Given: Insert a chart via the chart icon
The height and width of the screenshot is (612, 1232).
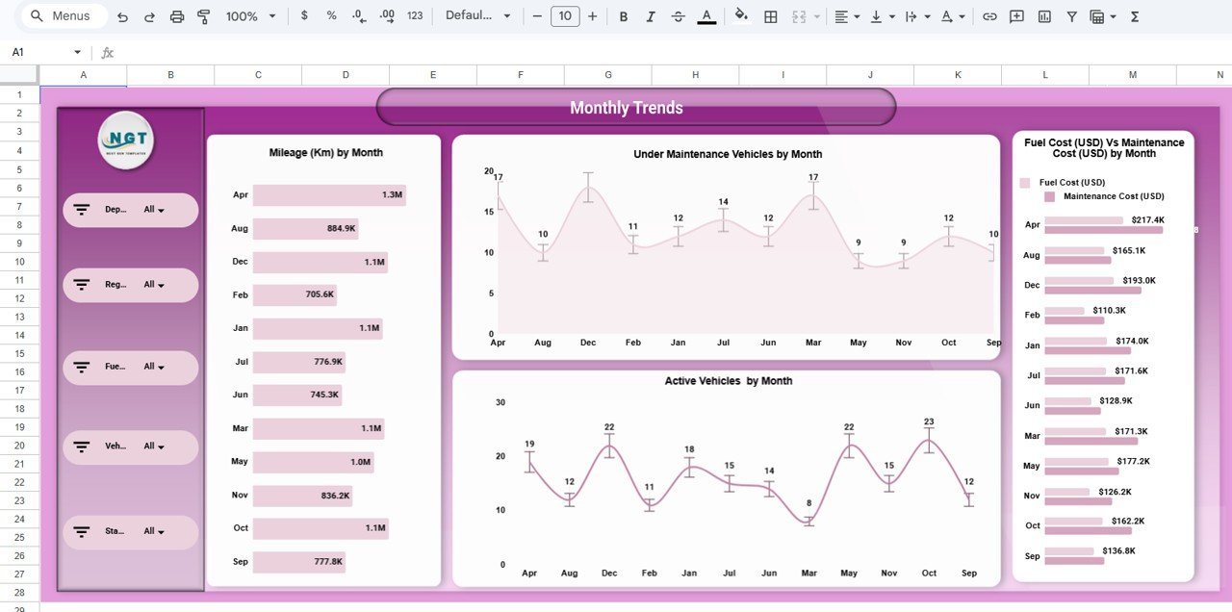Looking at the screenshot, I should 1044,16.
